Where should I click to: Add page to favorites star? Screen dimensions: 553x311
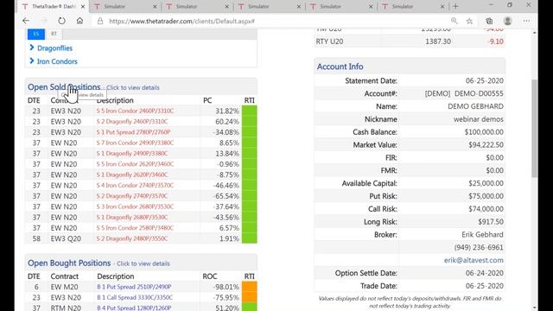click(x=469, y=21)
